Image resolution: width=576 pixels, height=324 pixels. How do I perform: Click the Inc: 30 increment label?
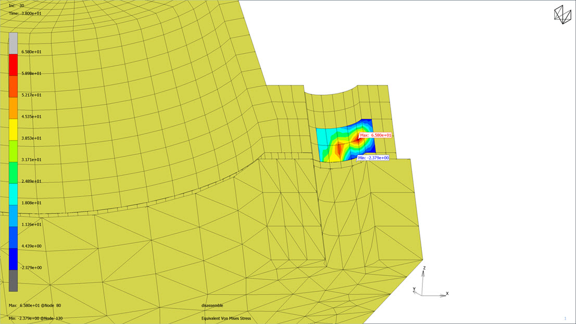point(17,5)
